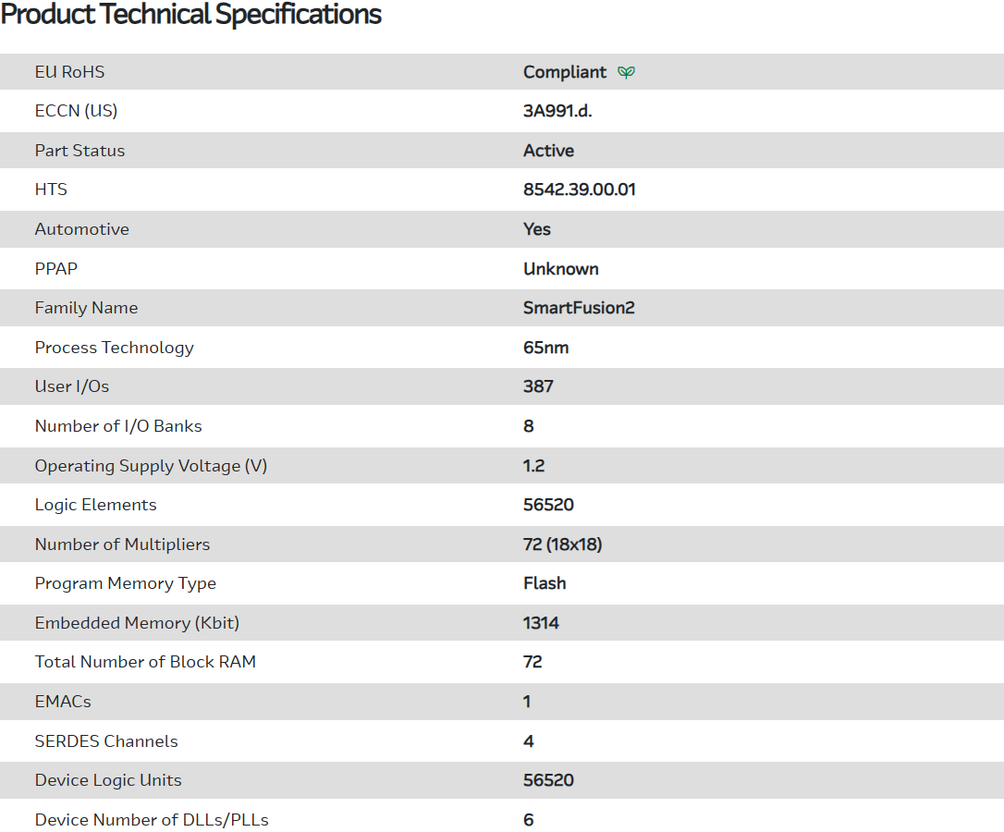Click the User I/Os value 387
1004x832 pixels.
tap(538, 386)
